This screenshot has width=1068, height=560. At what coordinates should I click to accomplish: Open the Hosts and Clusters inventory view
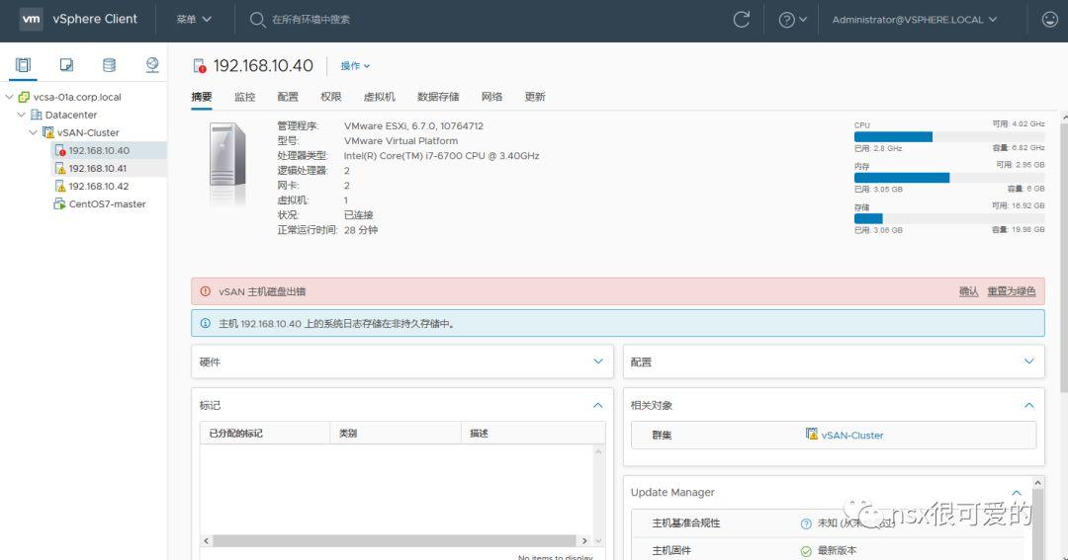23,64
